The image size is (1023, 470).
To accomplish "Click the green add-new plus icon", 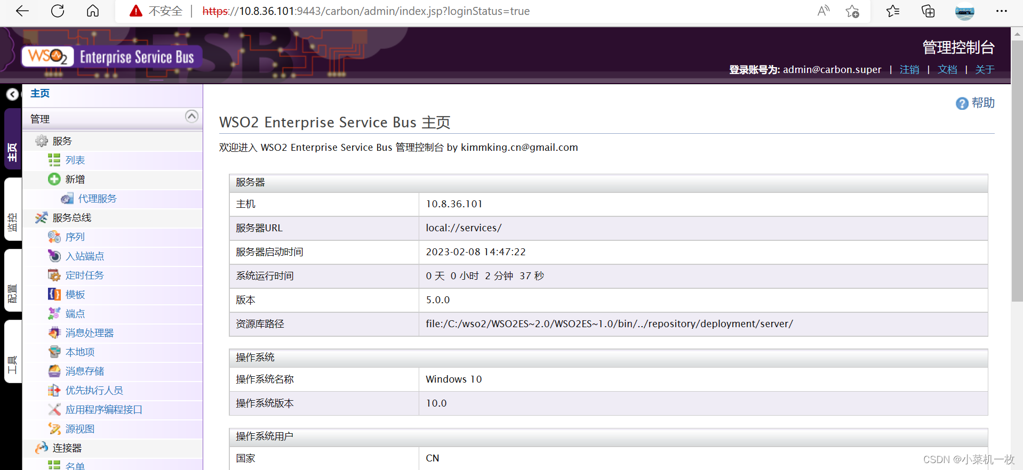I will (54, 180).
